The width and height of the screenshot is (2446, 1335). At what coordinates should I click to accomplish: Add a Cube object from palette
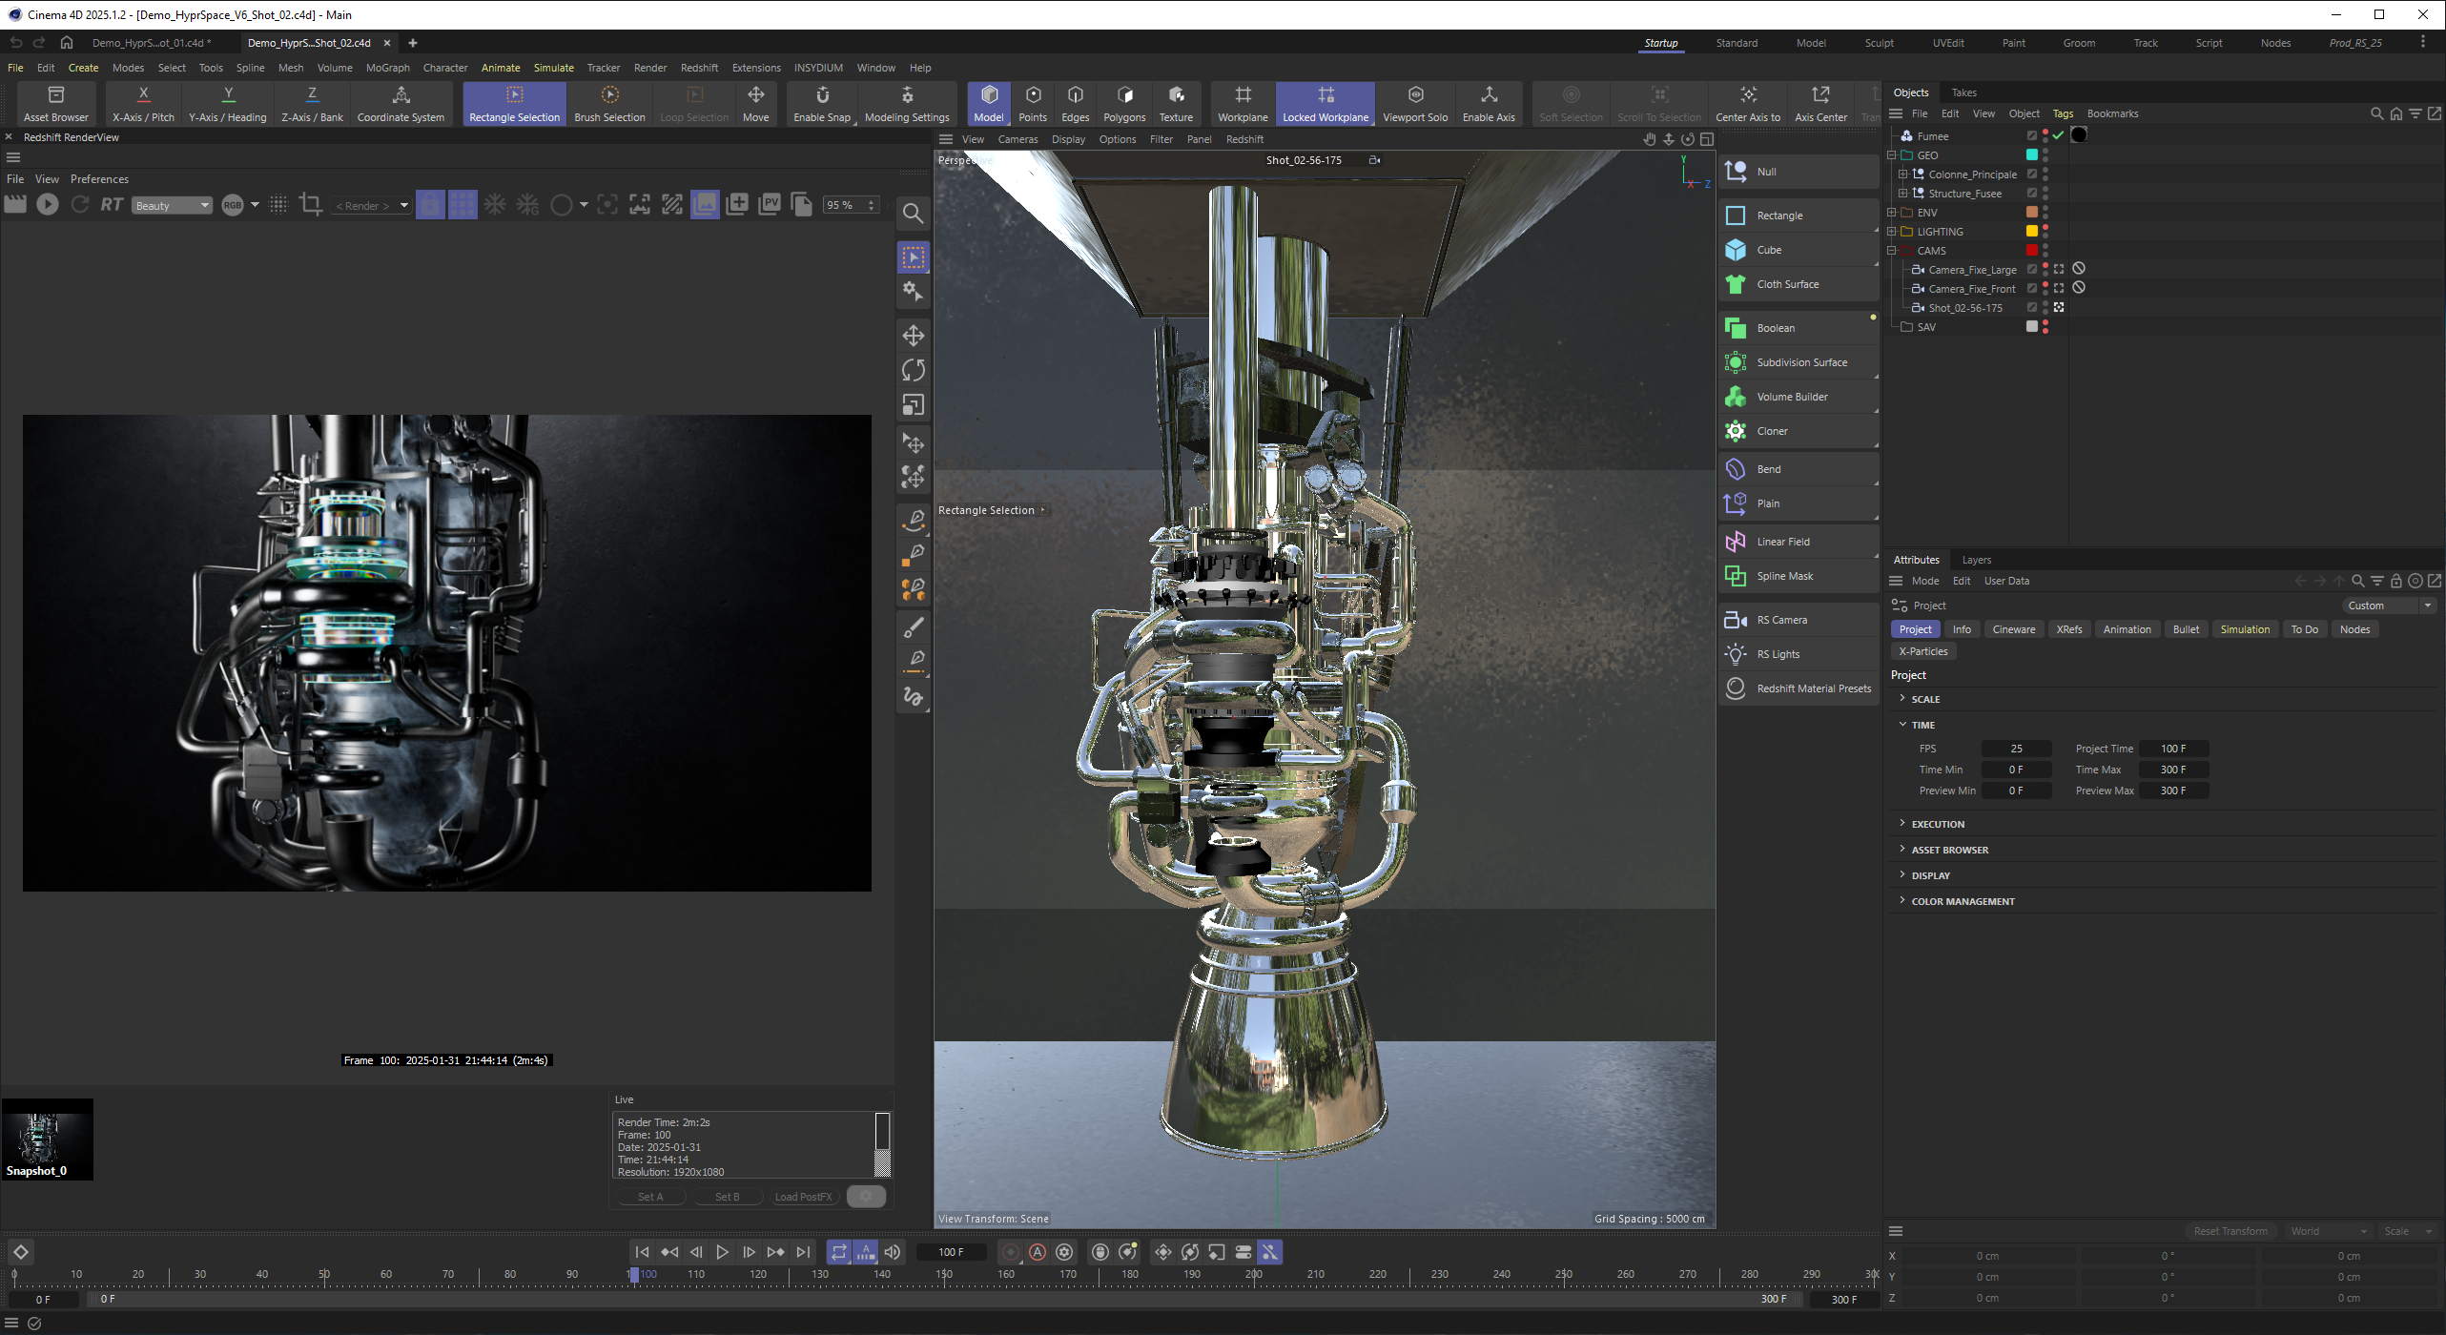click(x=1798, y=250)
